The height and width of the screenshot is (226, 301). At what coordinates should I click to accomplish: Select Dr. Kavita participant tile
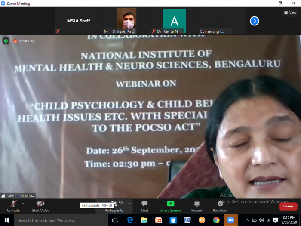[x=174, y=21]
